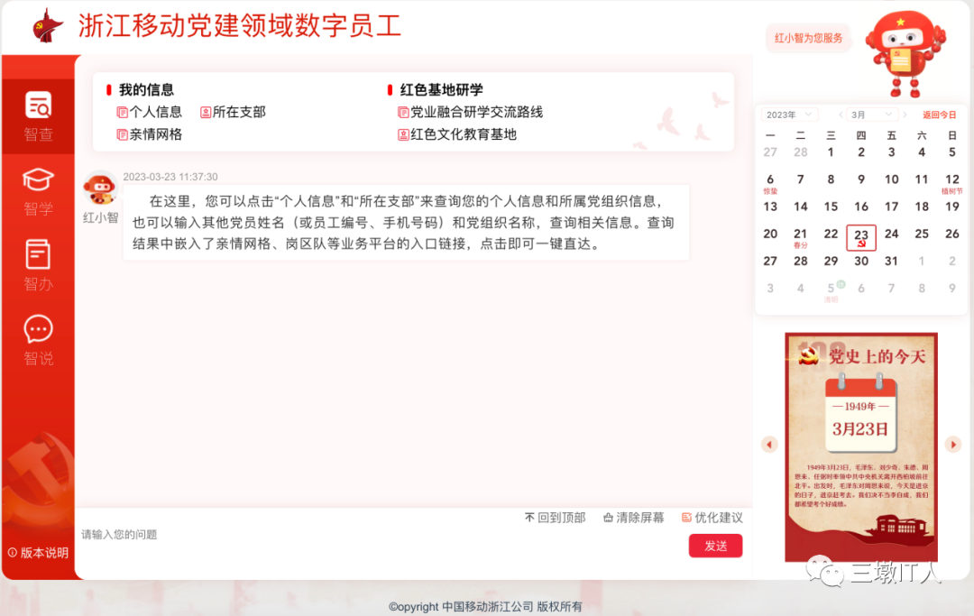Click the copyright 中国移动浙江公司 text
This screenshot has width=974, height=616.
(x=488, y=607)
